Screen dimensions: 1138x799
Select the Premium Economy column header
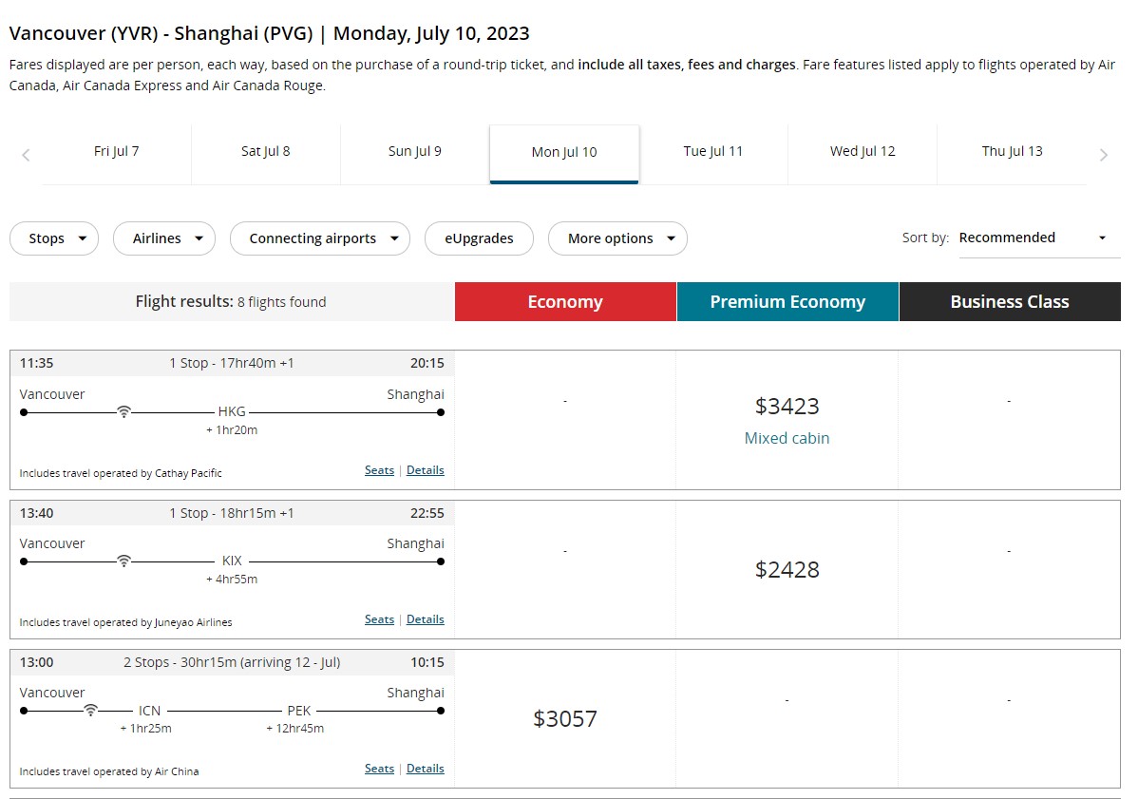coord(787,302)
